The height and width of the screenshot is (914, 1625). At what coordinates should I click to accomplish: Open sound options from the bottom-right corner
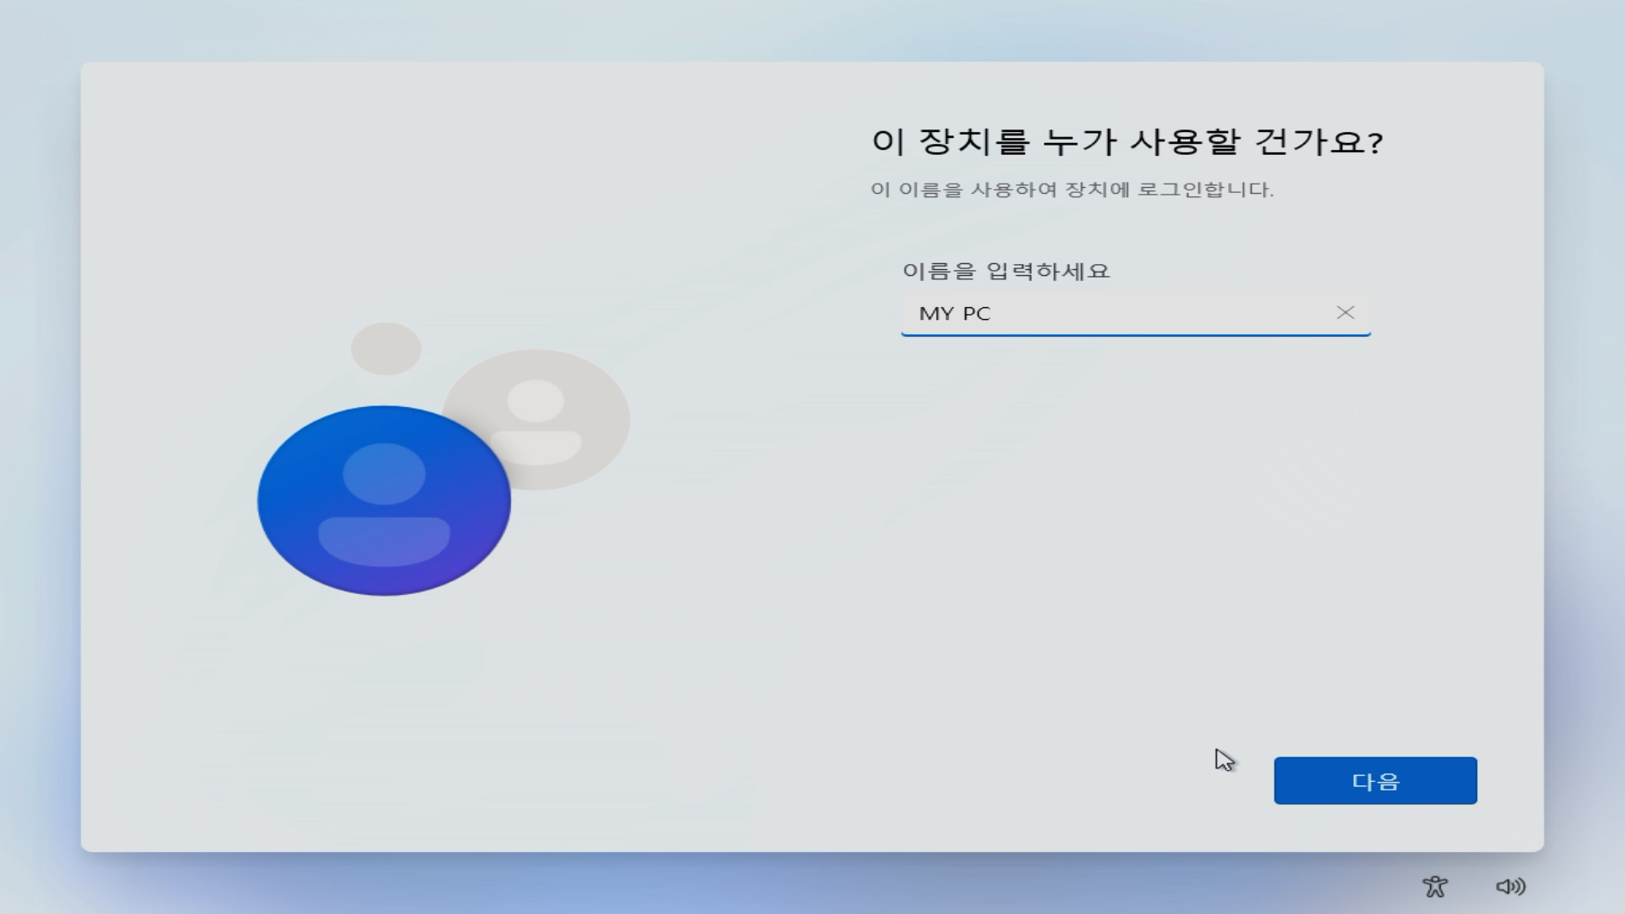click(x=1511, y=887)
